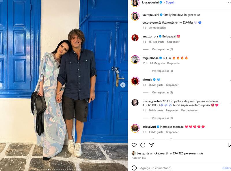Go to next photo with right arrow
Viewport: 231px width, 171px height.
[123, 85]
